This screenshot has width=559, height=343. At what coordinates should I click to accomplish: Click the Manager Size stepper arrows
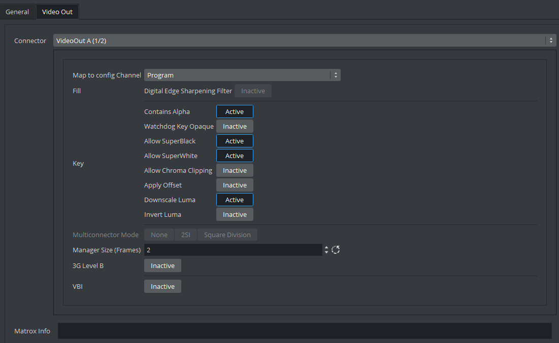pyautogui.click(x=326, y=250)
